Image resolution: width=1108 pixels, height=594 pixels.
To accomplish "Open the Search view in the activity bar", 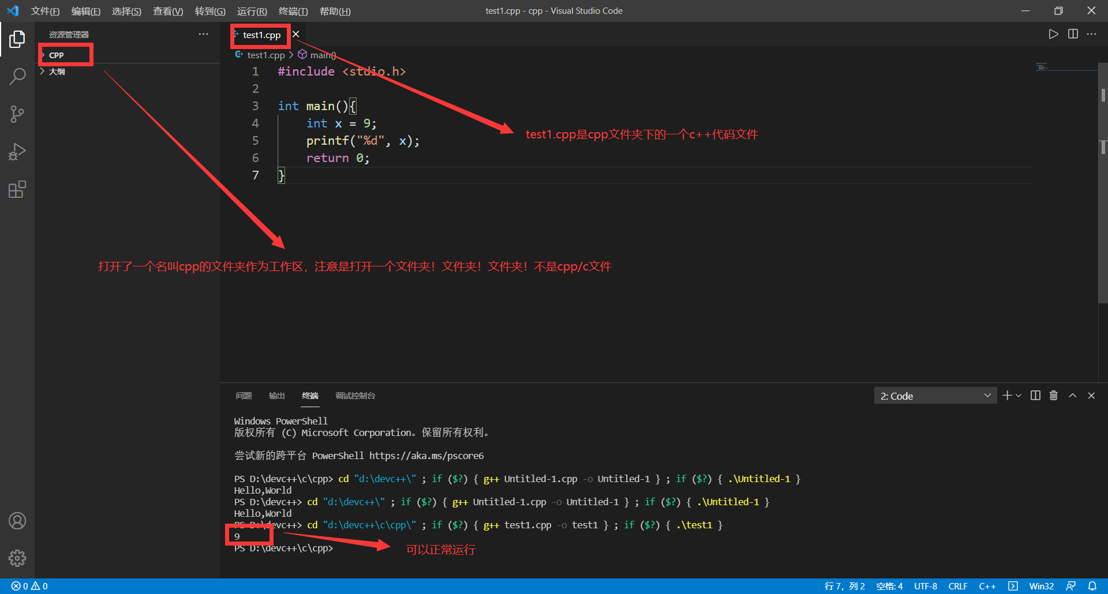I will click(x=17, y=76).
